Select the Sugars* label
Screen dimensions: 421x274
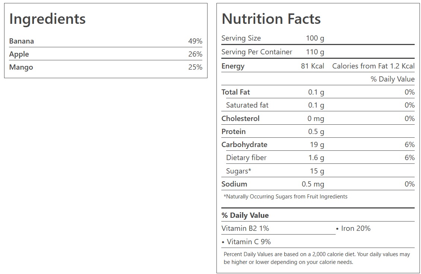coord(238,171)
